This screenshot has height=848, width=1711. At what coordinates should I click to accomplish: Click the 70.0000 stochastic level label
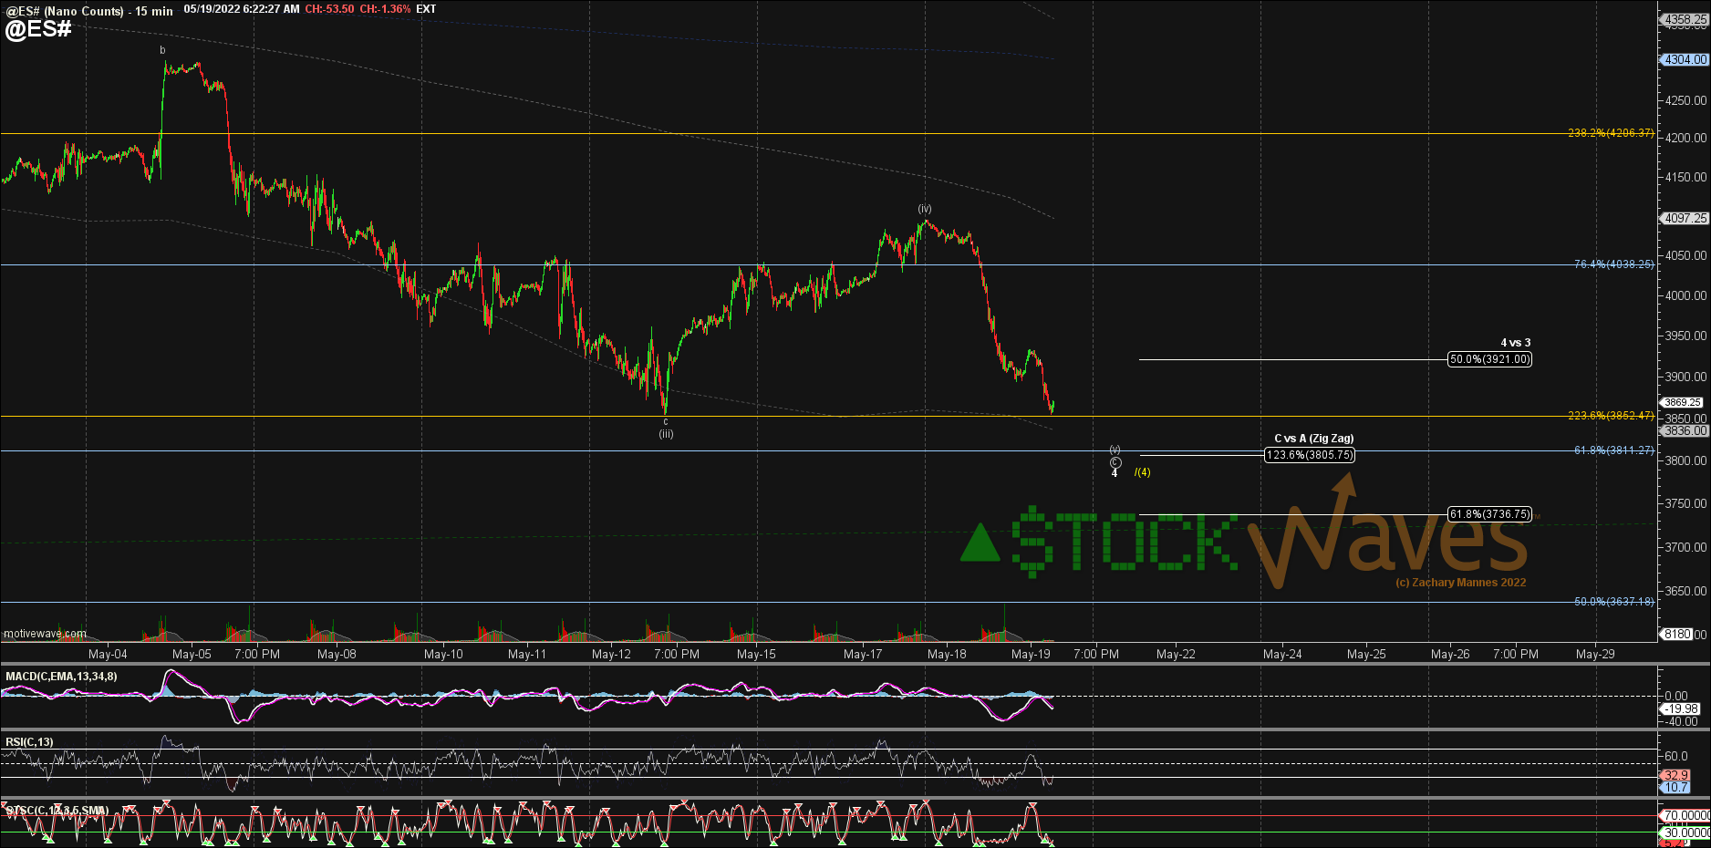(x=1685, y=815)
